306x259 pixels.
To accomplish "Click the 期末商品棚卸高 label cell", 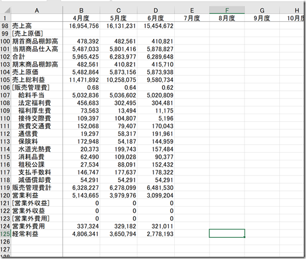I will pyautogui.click(x=37, y=64).
